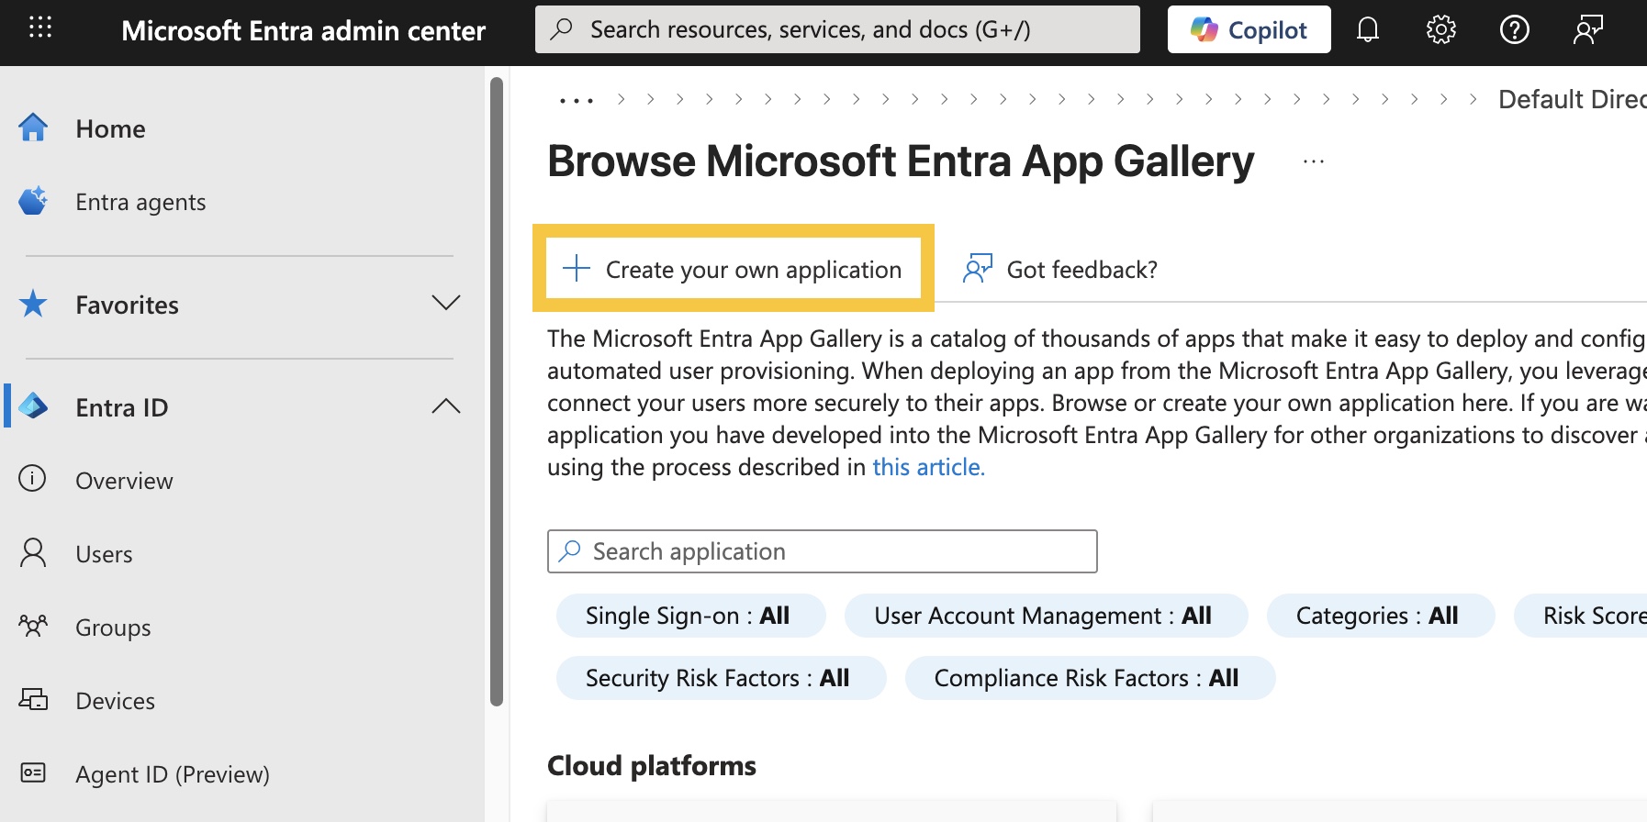Expand the Favorites section chevron
The width and height of the screenshot is (1647, 822).
click(x=445, y=304)
